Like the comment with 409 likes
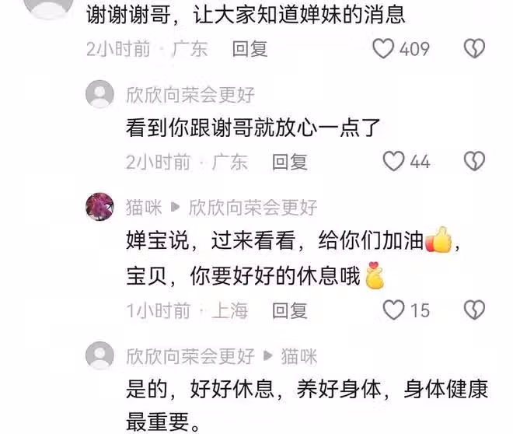 (383, 49)
